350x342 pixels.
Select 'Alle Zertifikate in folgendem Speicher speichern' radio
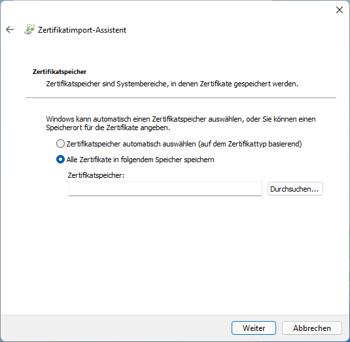click(60, 160)
